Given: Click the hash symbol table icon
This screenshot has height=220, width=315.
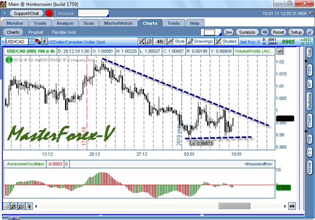Looking at the screenshot, I should (x=44, y=42).
